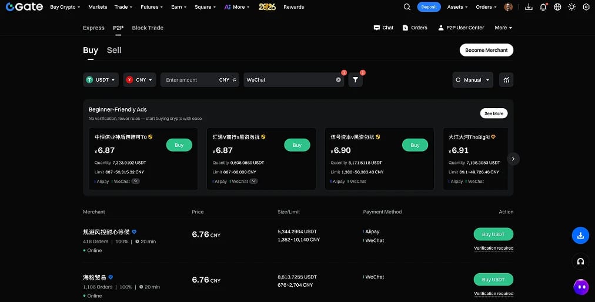Screen dimensions: 595x302
Task: Switch to the Express tab
Action: 93,28
